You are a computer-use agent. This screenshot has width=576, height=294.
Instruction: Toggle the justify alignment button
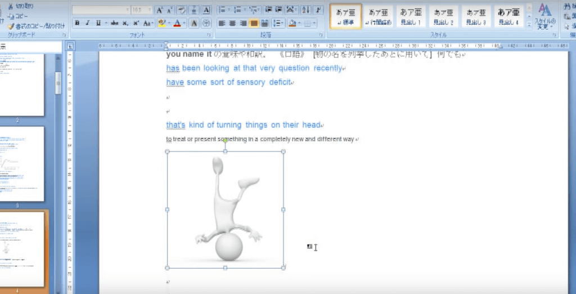pyautogui.click(x=253, y=23)
